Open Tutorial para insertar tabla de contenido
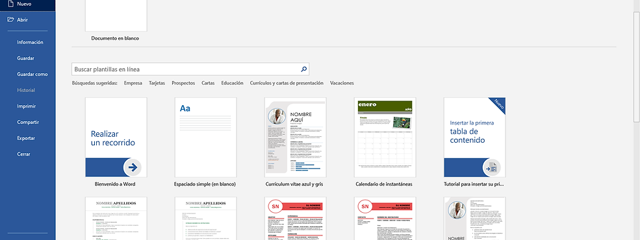 pos(475,138)
